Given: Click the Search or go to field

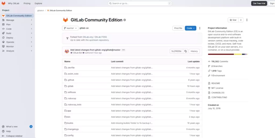Looking at the screenshot, I should [140, 3].
